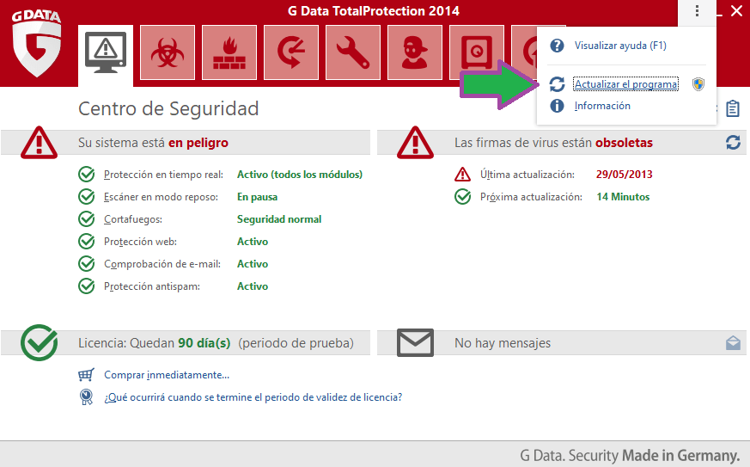Click Escáner en modo reposo check icon
This screenshot has height=467, width=750.
coord(87,197)
